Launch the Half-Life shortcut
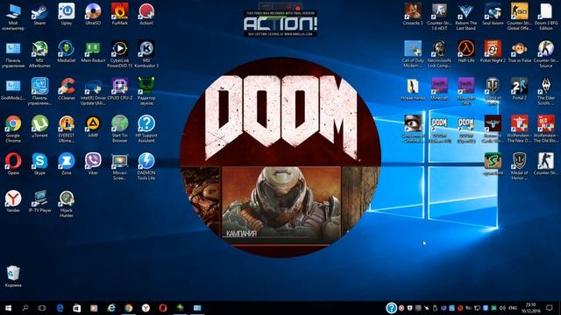The width and height of the screenshot is (561, 315). pyautogui.click(x=465, y=52)
